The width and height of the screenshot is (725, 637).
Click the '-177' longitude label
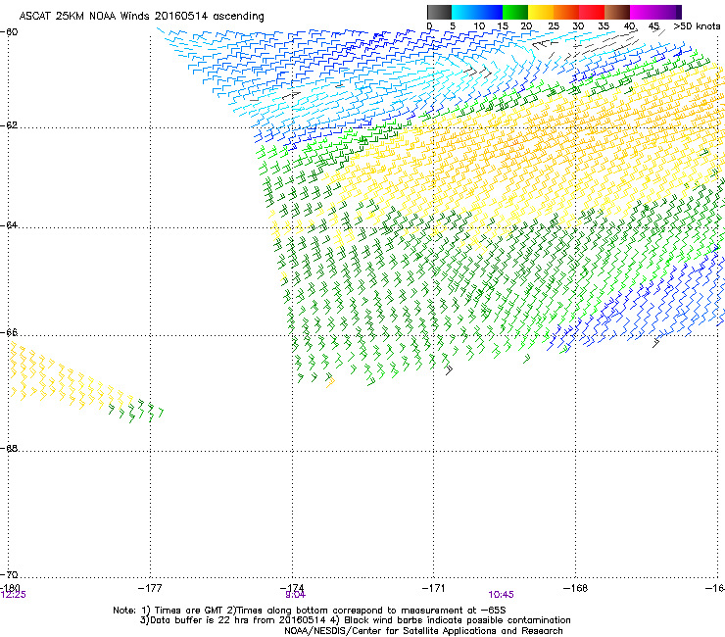click(x=150, y=588)
